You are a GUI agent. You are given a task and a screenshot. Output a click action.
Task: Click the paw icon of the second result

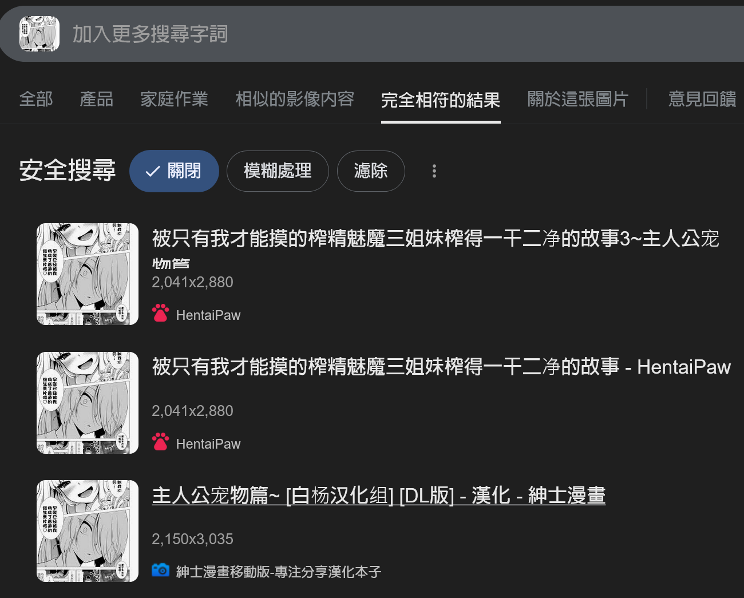click(x=160, y=442)
